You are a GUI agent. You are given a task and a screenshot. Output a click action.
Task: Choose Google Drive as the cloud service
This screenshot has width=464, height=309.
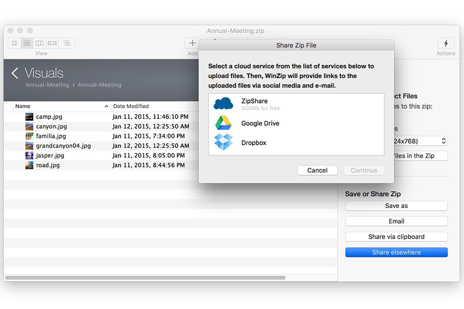coord(296,123)
